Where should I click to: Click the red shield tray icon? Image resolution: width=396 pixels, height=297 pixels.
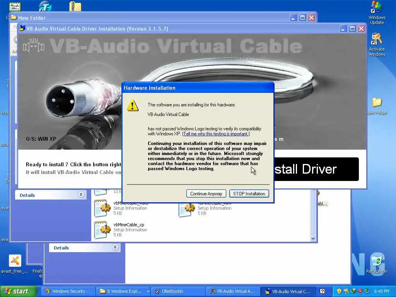[360, 291]
